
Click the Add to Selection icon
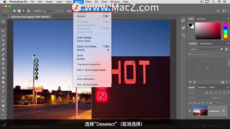coord(19,11)
